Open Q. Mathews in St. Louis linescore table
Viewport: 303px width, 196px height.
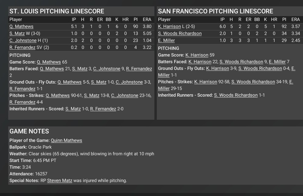21,26
